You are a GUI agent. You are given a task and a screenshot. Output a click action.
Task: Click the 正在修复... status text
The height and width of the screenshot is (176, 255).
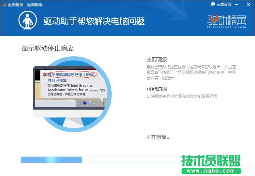click(x=158, y=137)
